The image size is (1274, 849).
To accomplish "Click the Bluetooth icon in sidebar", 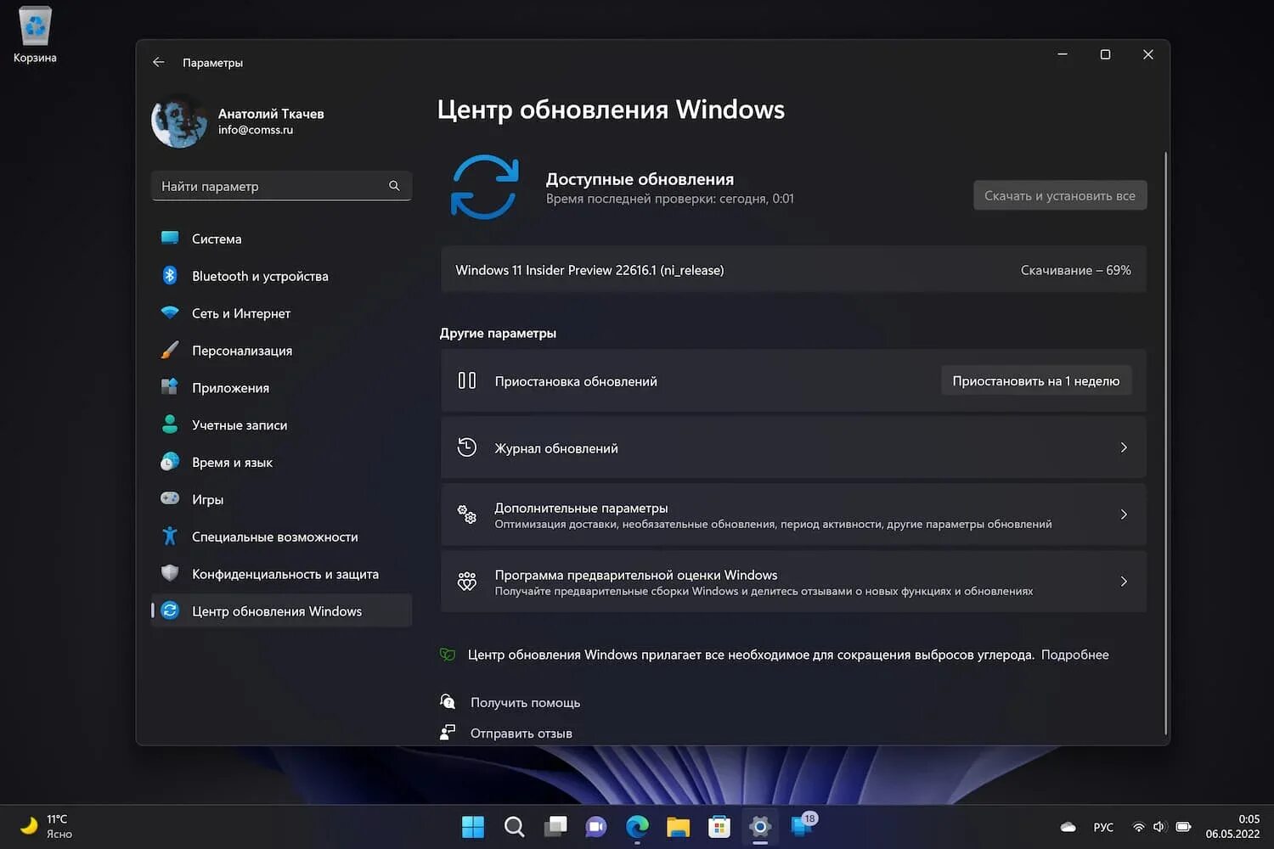I will 170,275.
